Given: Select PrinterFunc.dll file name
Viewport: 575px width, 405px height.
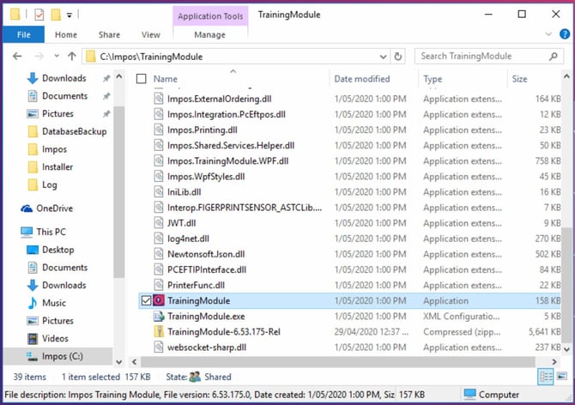Looking at the screenshot, I should (x=196, y=285).
